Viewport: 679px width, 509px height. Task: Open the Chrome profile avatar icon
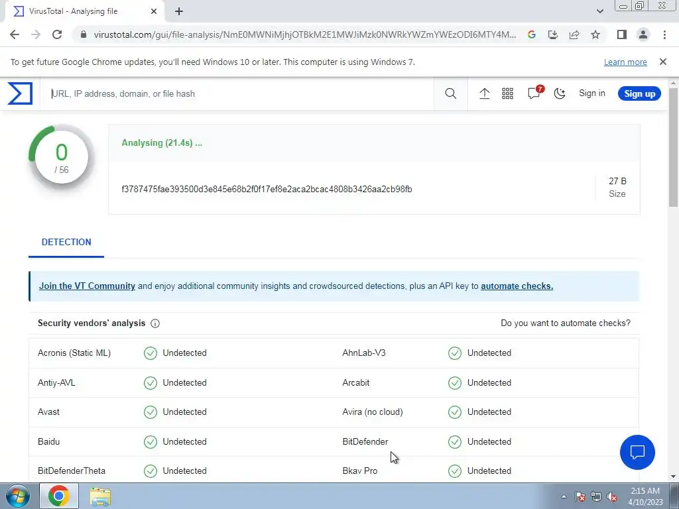(x=643, y=34)
